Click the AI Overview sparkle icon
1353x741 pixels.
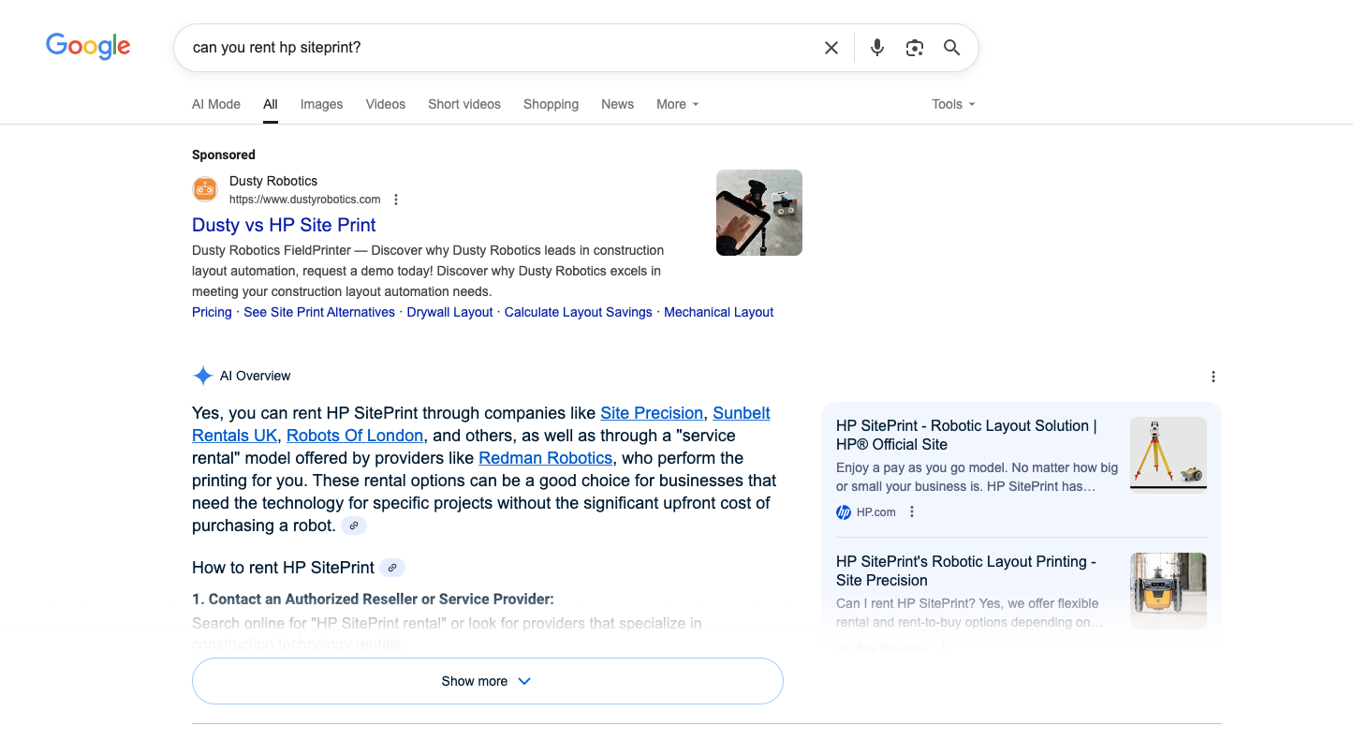202,375
